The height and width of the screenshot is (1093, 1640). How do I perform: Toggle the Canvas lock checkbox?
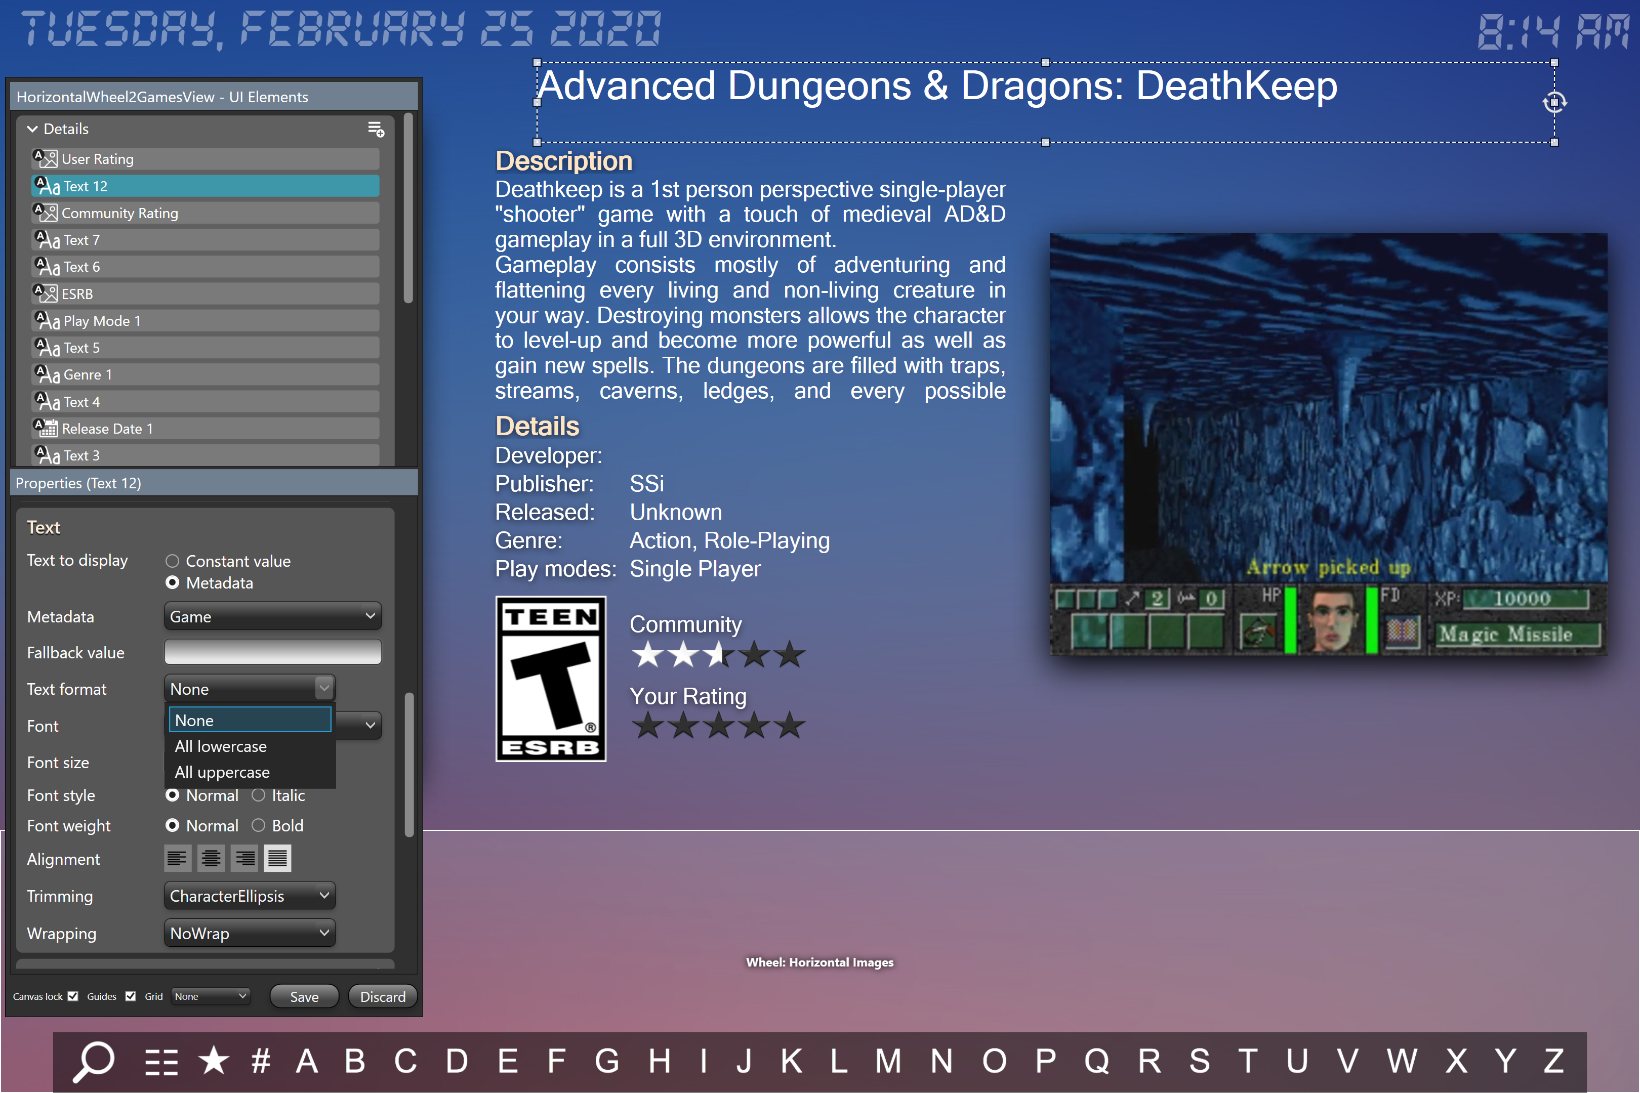[73, 996]
